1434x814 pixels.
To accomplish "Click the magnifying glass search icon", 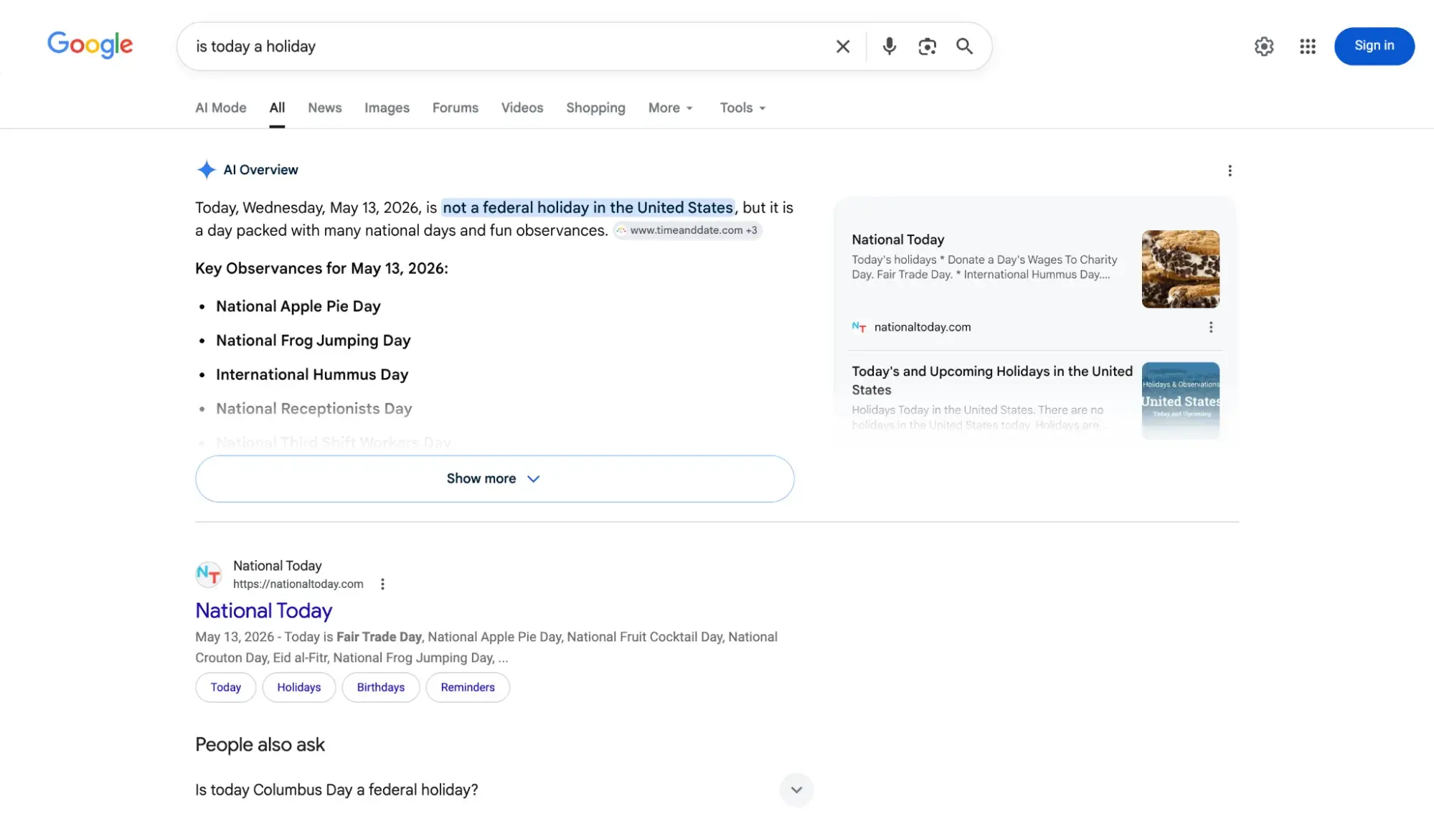I will (964, 47).
